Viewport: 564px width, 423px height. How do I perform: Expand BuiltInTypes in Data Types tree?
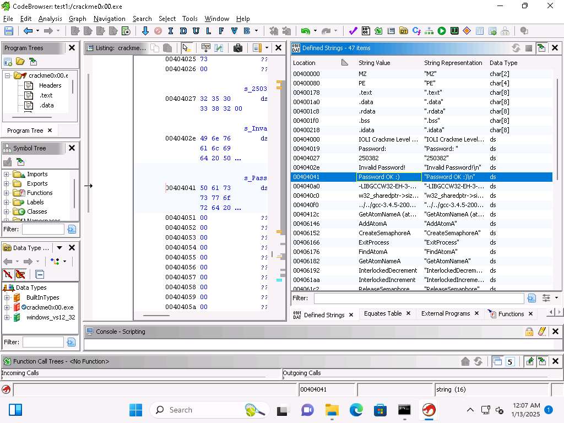pos(7,297)
